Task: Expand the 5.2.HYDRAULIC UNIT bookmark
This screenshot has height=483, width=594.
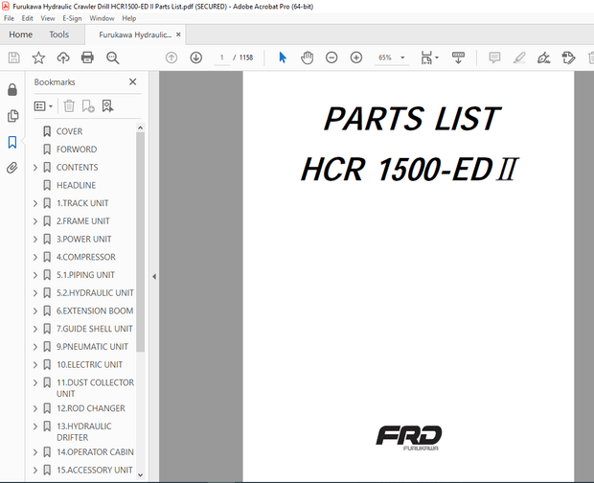Action: pos(35,293)
